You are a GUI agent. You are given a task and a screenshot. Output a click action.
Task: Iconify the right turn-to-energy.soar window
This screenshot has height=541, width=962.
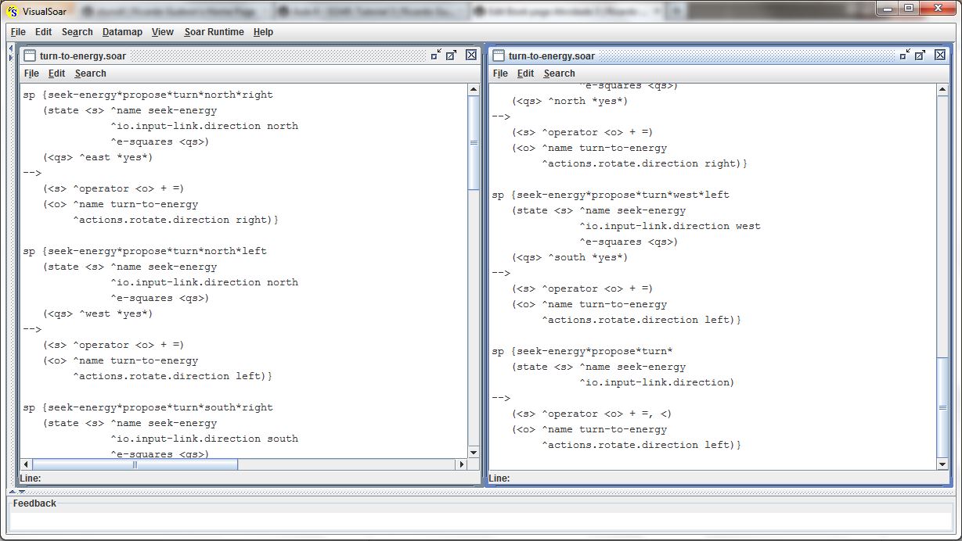(x=905, y=55)
